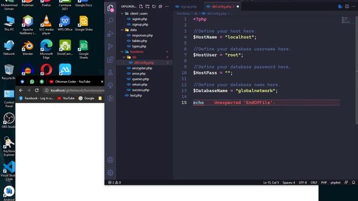
Task: Switch to the WhatsApp browser tab
Action: (x=32, y=82)
